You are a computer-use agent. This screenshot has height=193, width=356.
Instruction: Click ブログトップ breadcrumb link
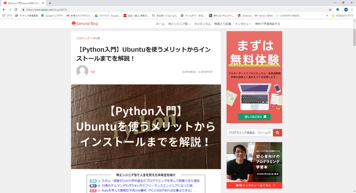click(x=83, y=38)
